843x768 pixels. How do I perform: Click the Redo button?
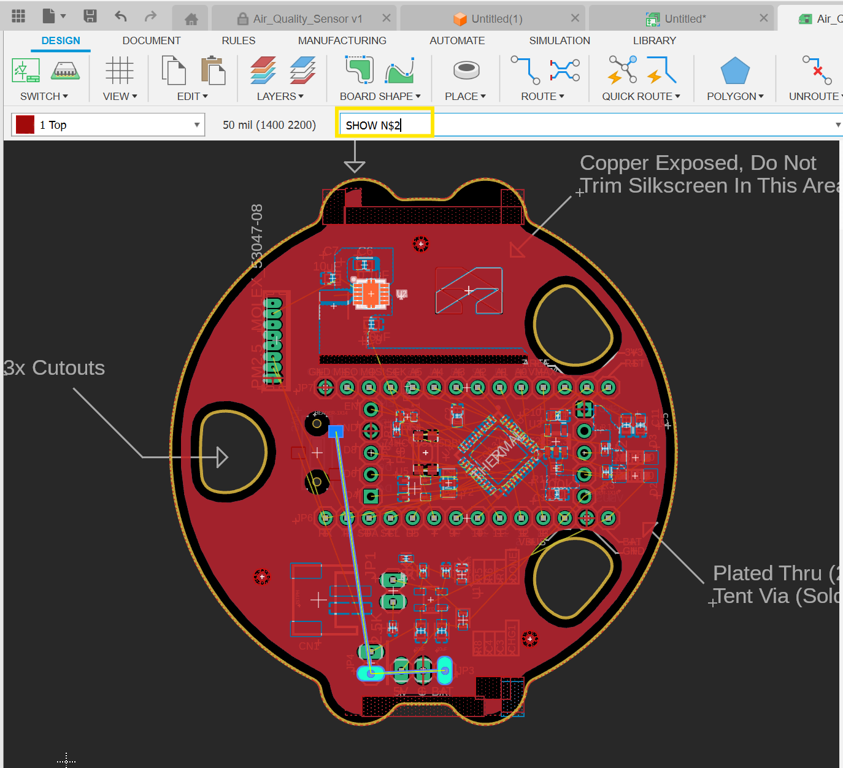coord(150,17)
